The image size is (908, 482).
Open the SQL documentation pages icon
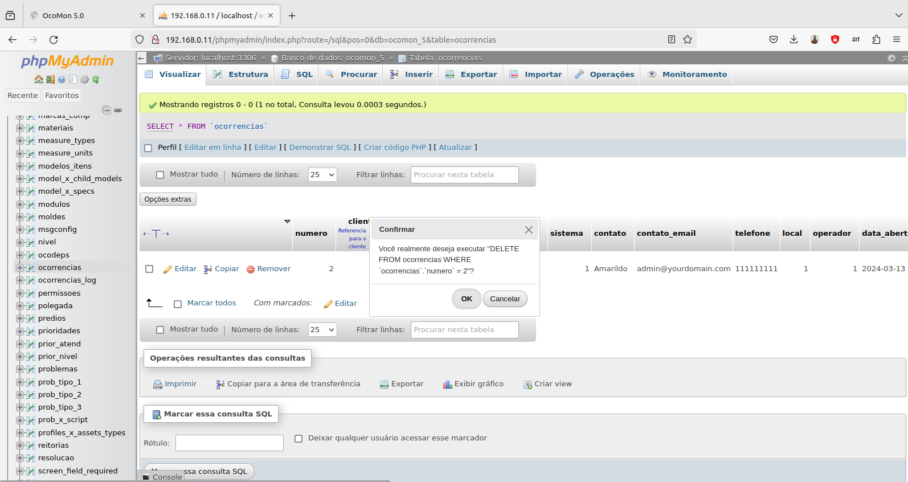pos(73,79)
